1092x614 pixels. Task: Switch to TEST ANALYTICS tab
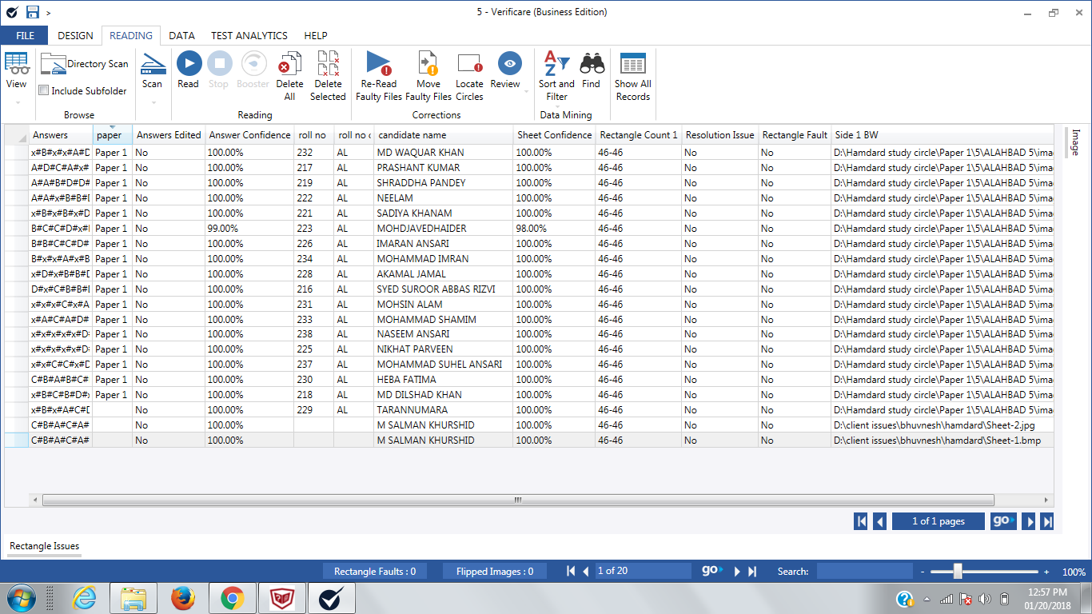coord(249,35)
